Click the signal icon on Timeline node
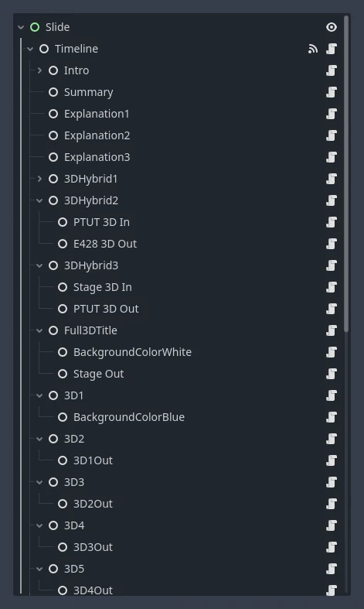 (x=313, y=49)
